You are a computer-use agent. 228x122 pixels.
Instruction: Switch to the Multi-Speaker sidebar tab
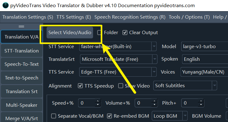21,105
